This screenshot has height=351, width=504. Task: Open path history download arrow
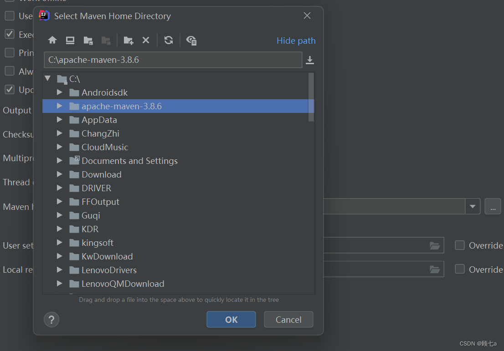coord(309,60)
